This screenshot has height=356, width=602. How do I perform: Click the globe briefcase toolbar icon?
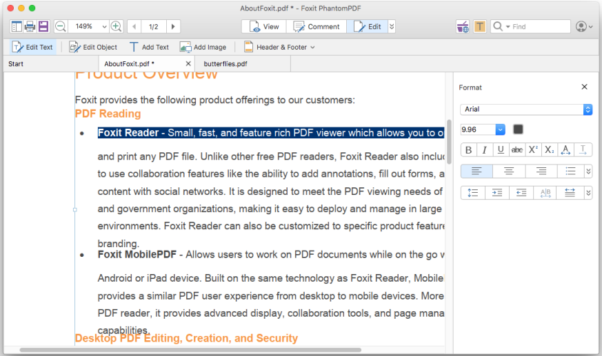pos(463,26)
